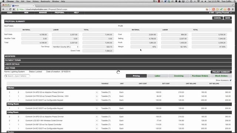237x133 pixels.
Task: Click the Ext Cost column header
Action: [x=166, y=83]
